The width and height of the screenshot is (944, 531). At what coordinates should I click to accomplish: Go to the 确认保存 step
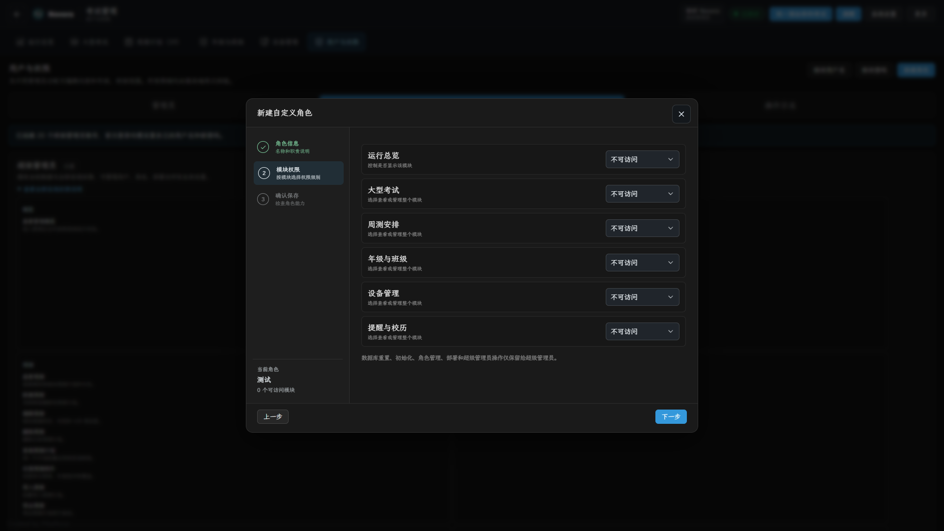(x=298, y=199)
